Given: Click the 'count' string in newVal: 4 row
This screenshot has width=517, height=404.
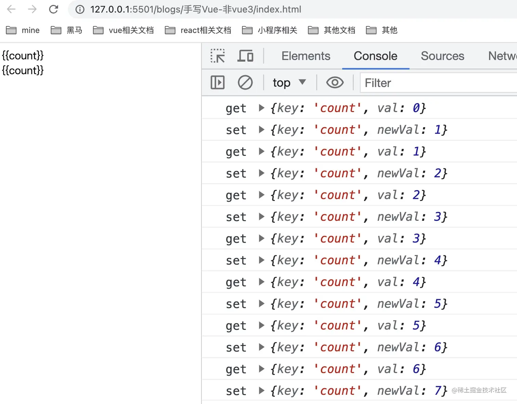Looking at the screenshot, I should click(337, 260).
